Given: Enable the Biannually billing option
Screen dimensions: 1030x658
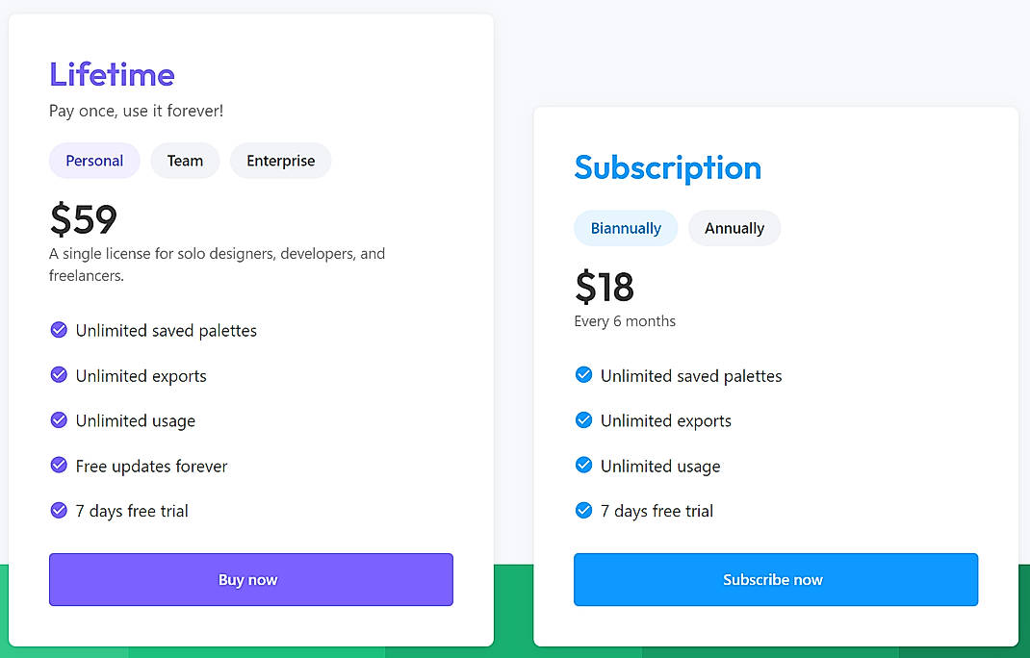Looking at the screenshot, I should pos(626,228).
